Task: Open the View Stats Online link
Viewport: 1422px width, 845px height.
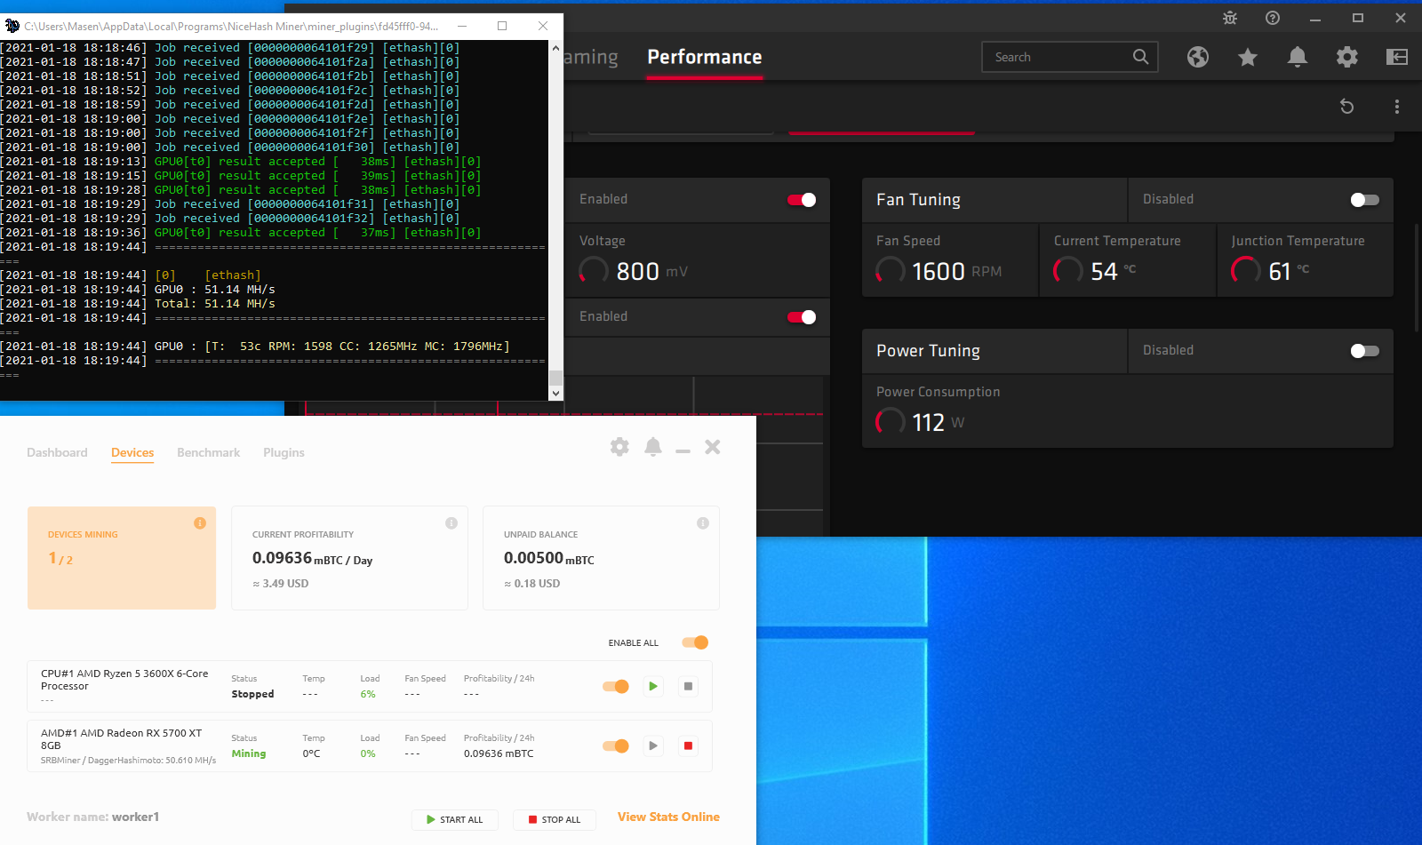Action: (x=668, y=817)
